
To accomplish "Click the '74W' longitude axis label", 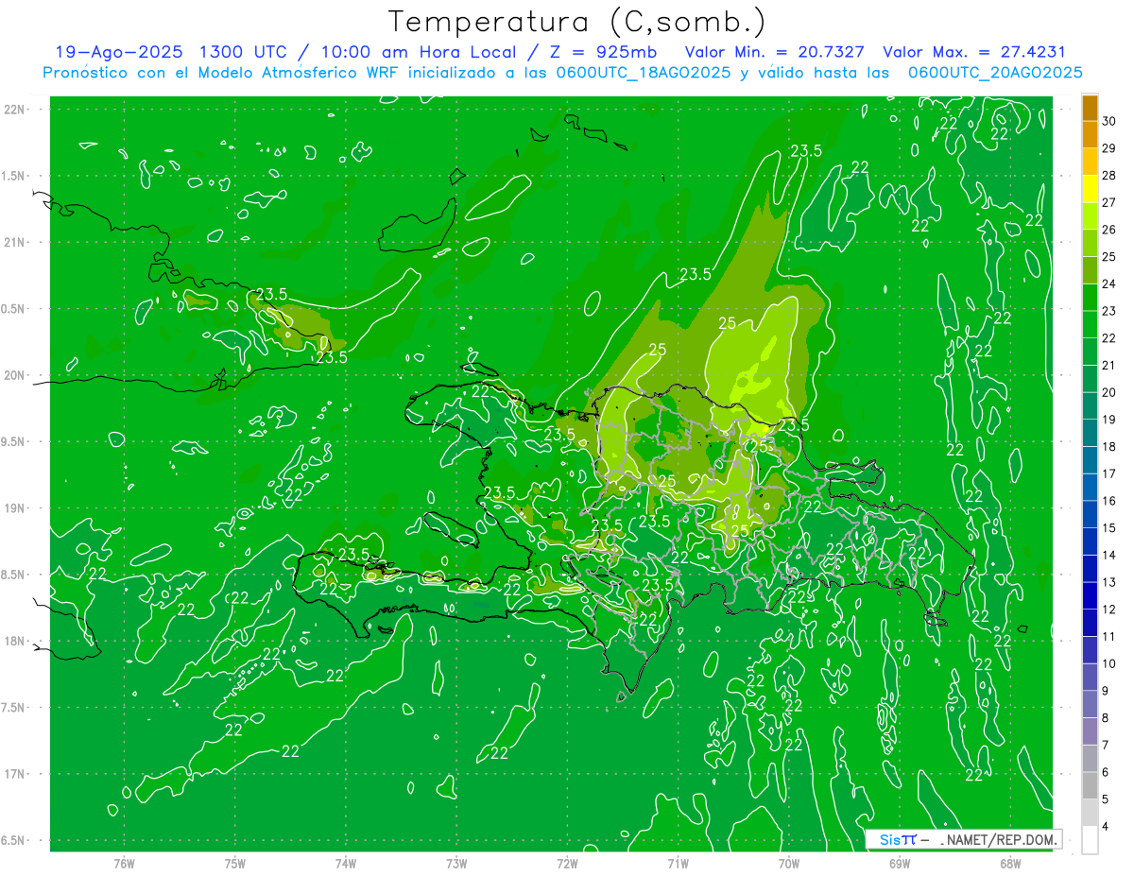I will click(x=346, y=864).
